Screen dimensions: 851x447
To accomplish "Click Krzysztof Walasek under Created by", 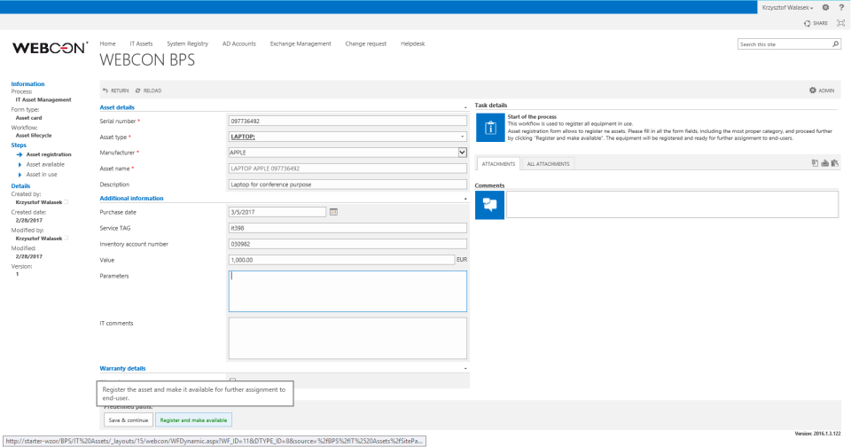I will [39, 202].
